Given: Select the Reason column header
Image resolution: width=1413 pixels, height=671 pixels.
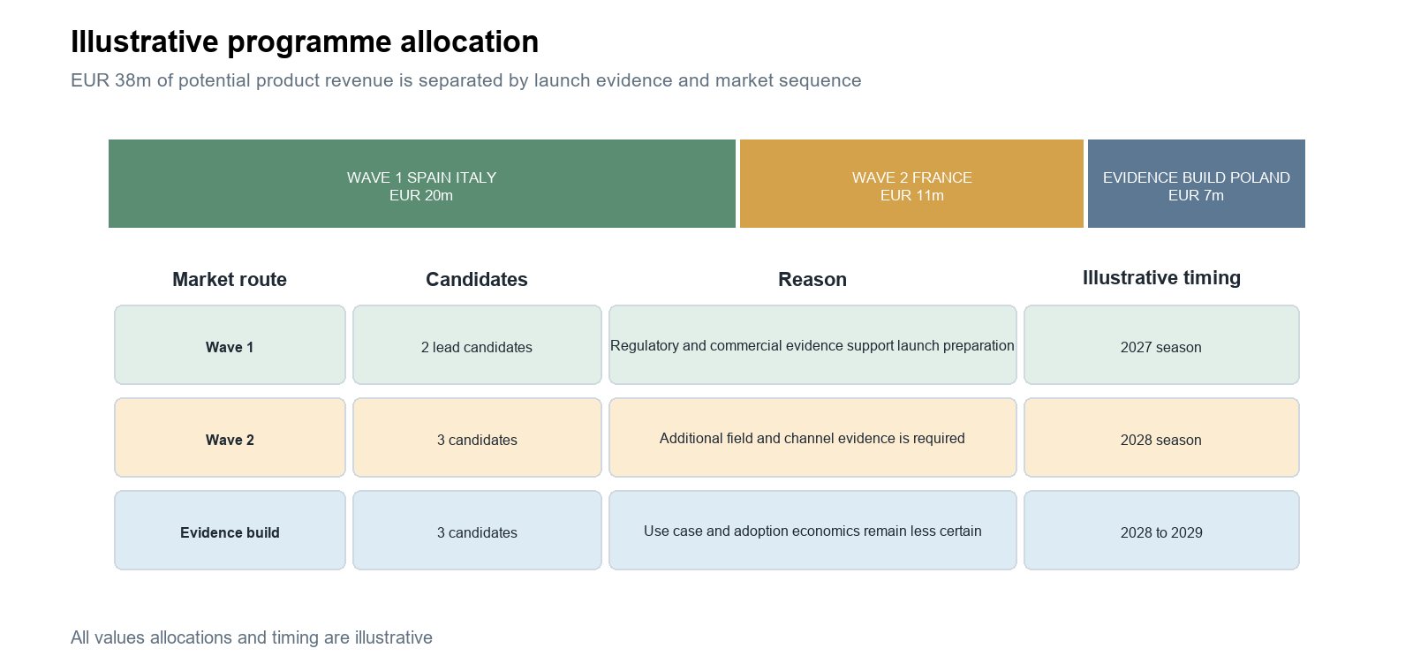Looking at the screenshot, I should click(x=812, y=280).
